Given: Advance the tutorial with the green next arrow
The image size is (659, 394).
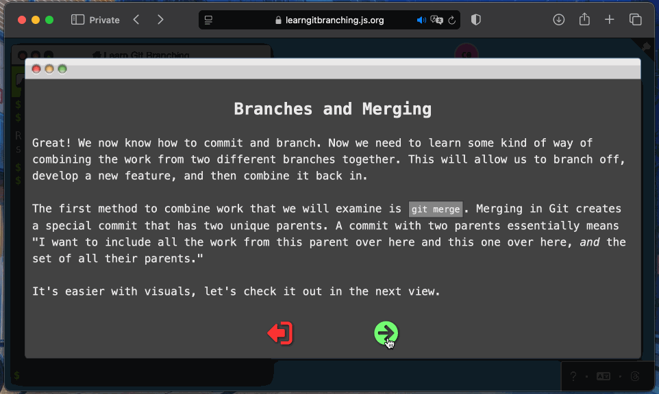Looking at the screenshot, I should point(386,333).
